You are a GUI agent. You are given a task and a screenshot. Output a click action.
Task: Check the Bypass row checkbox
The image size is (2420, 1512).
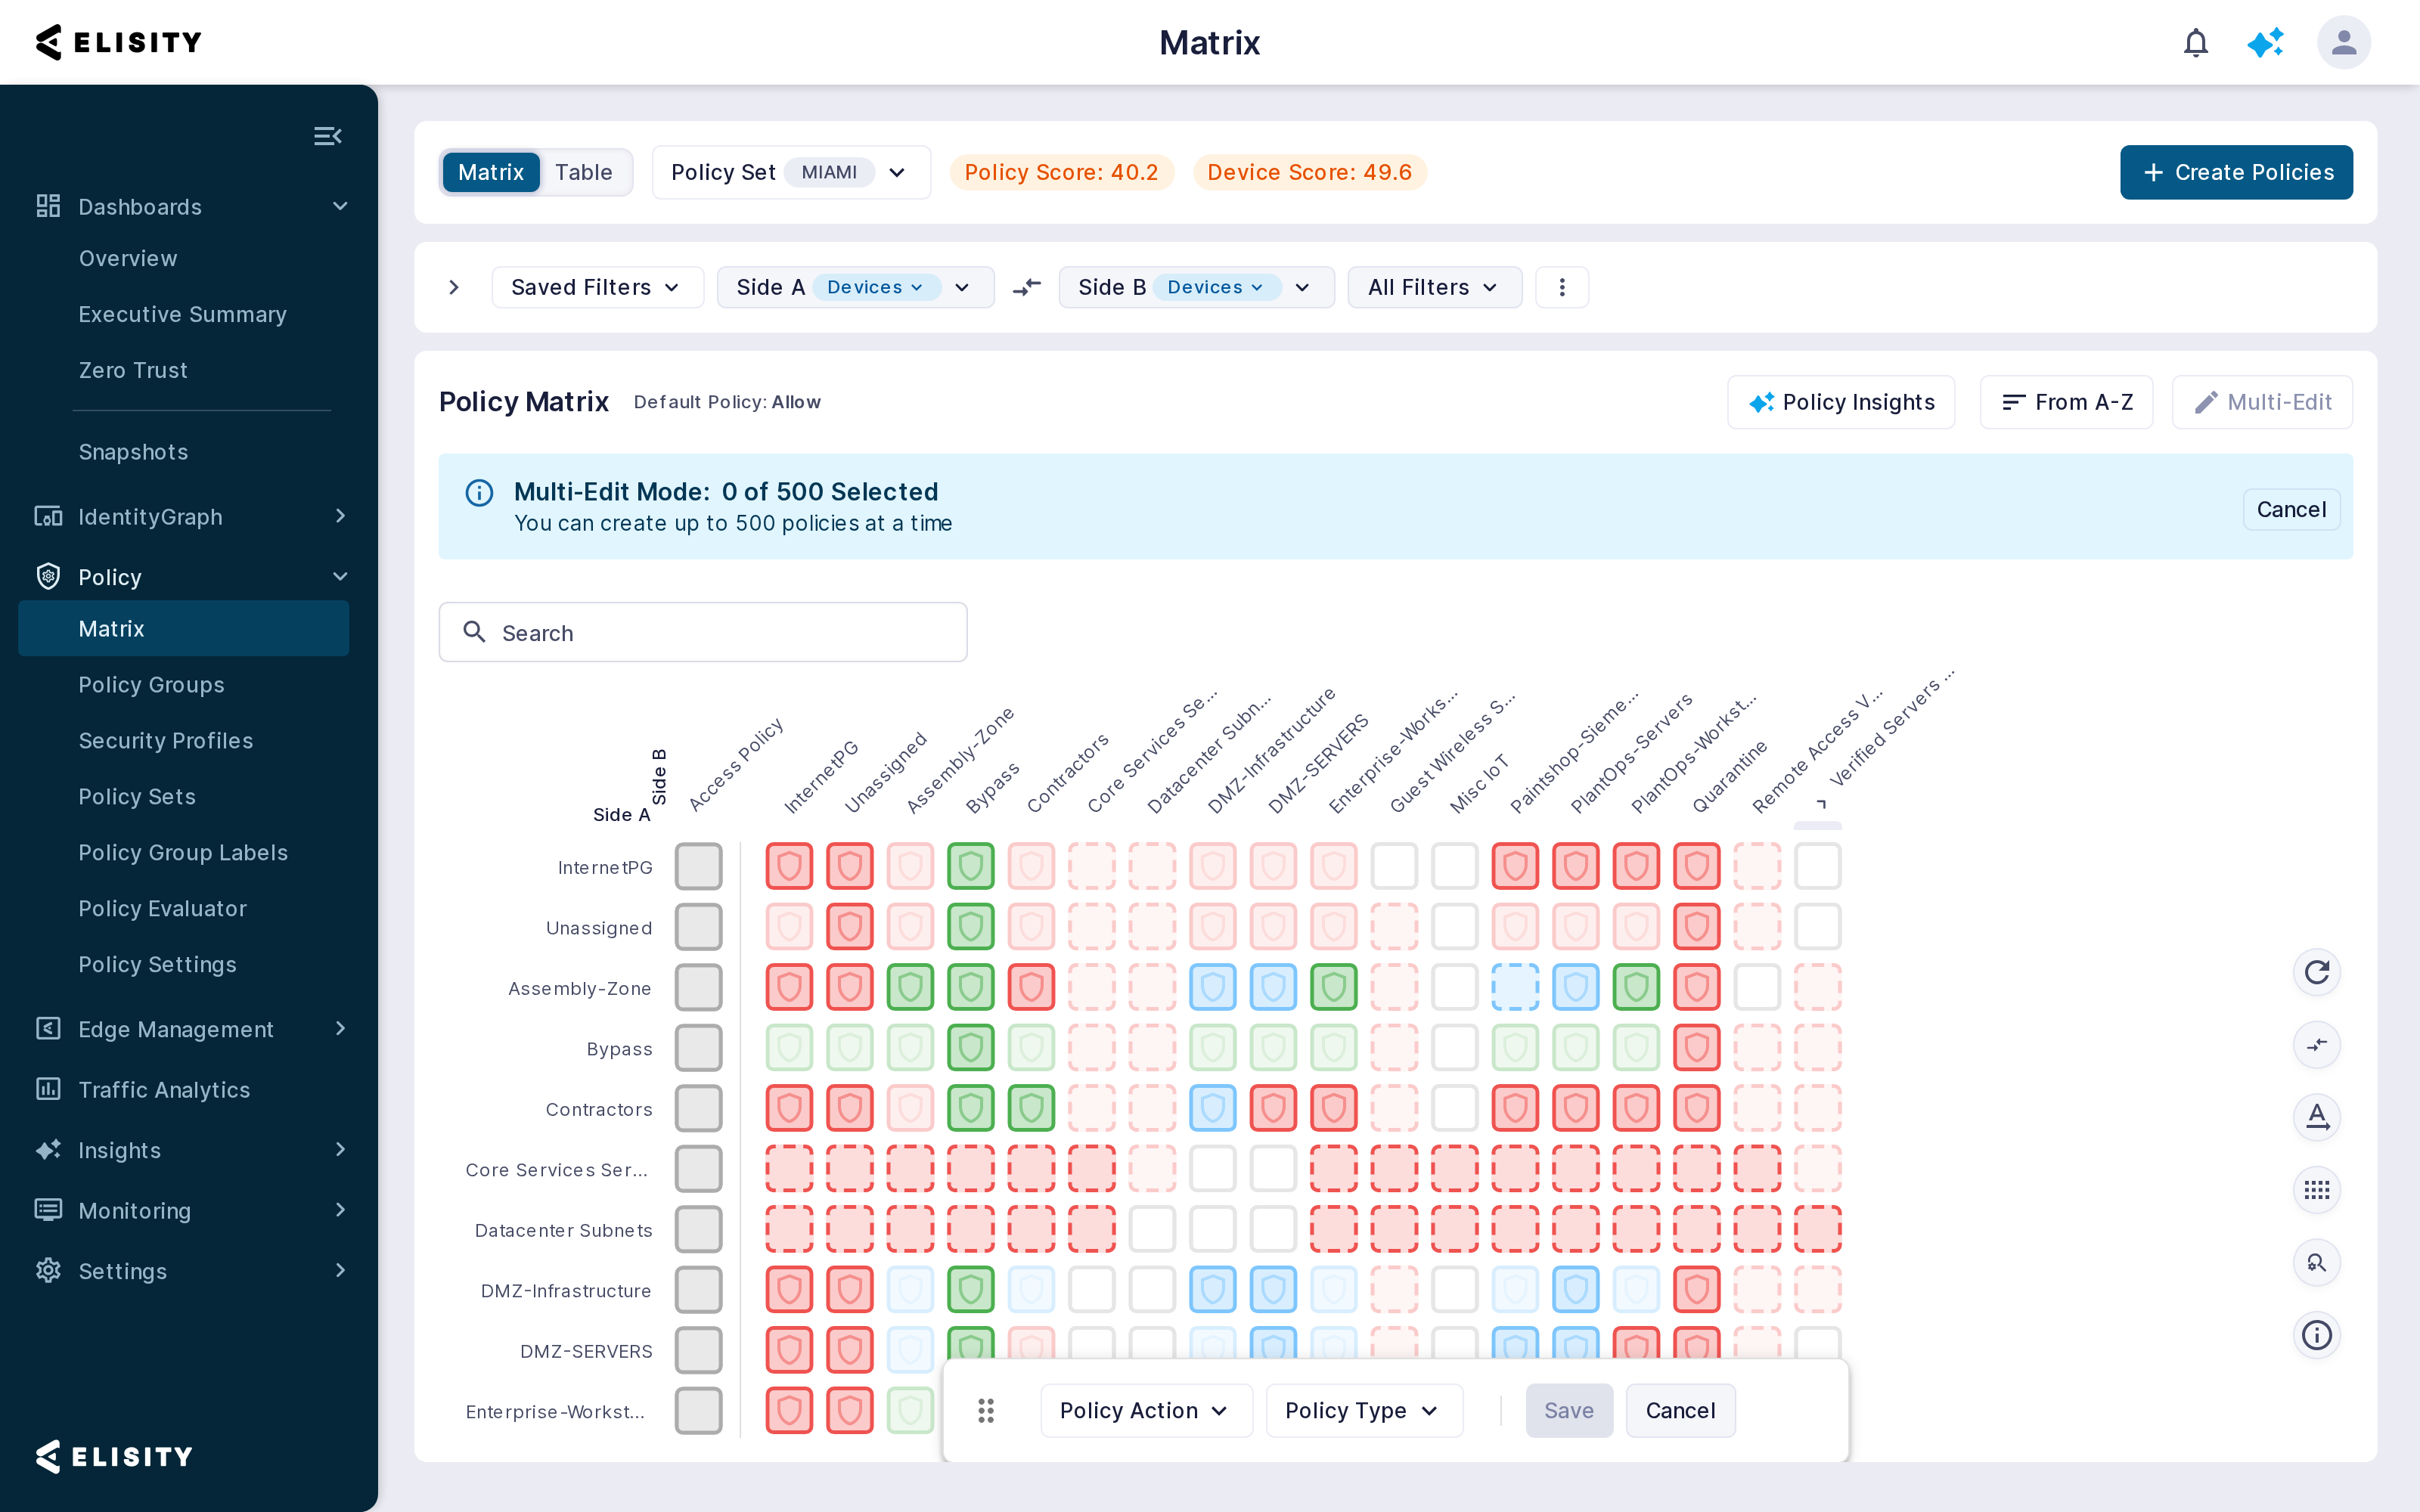[x=698, y=1048]
